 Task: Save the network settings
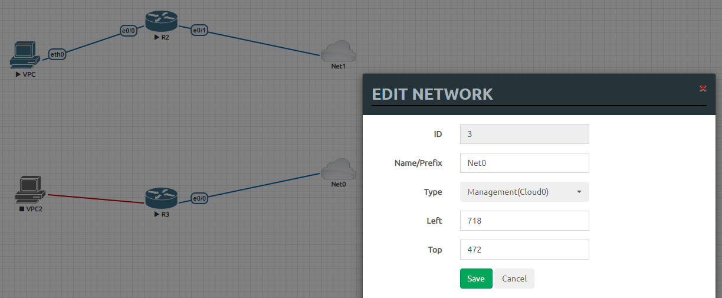click(476, 279)
